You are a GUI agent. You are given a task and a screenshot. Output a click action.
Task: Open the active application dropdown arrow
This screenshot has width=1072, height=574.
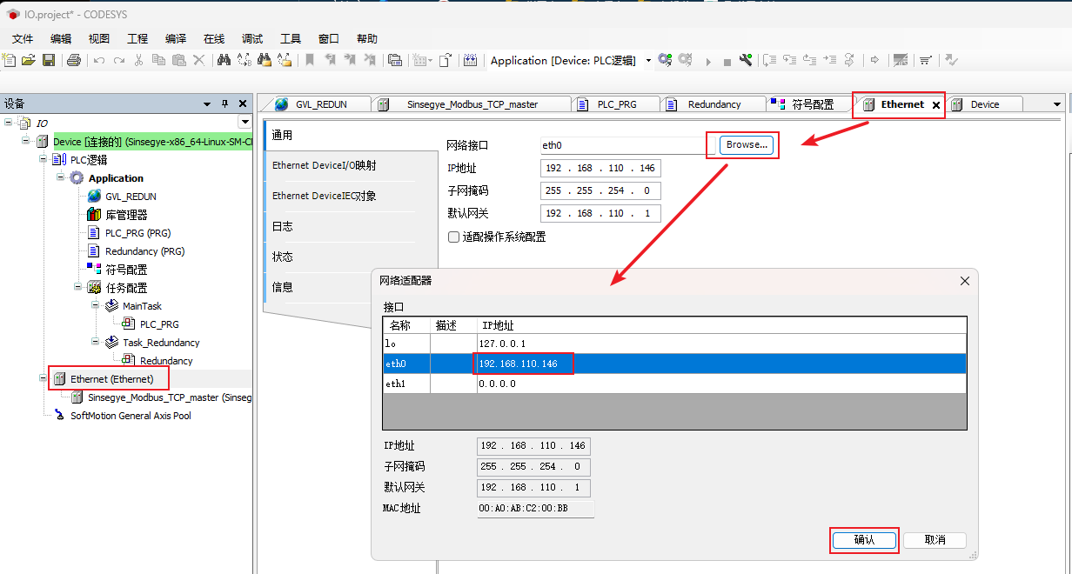point(648,61)
